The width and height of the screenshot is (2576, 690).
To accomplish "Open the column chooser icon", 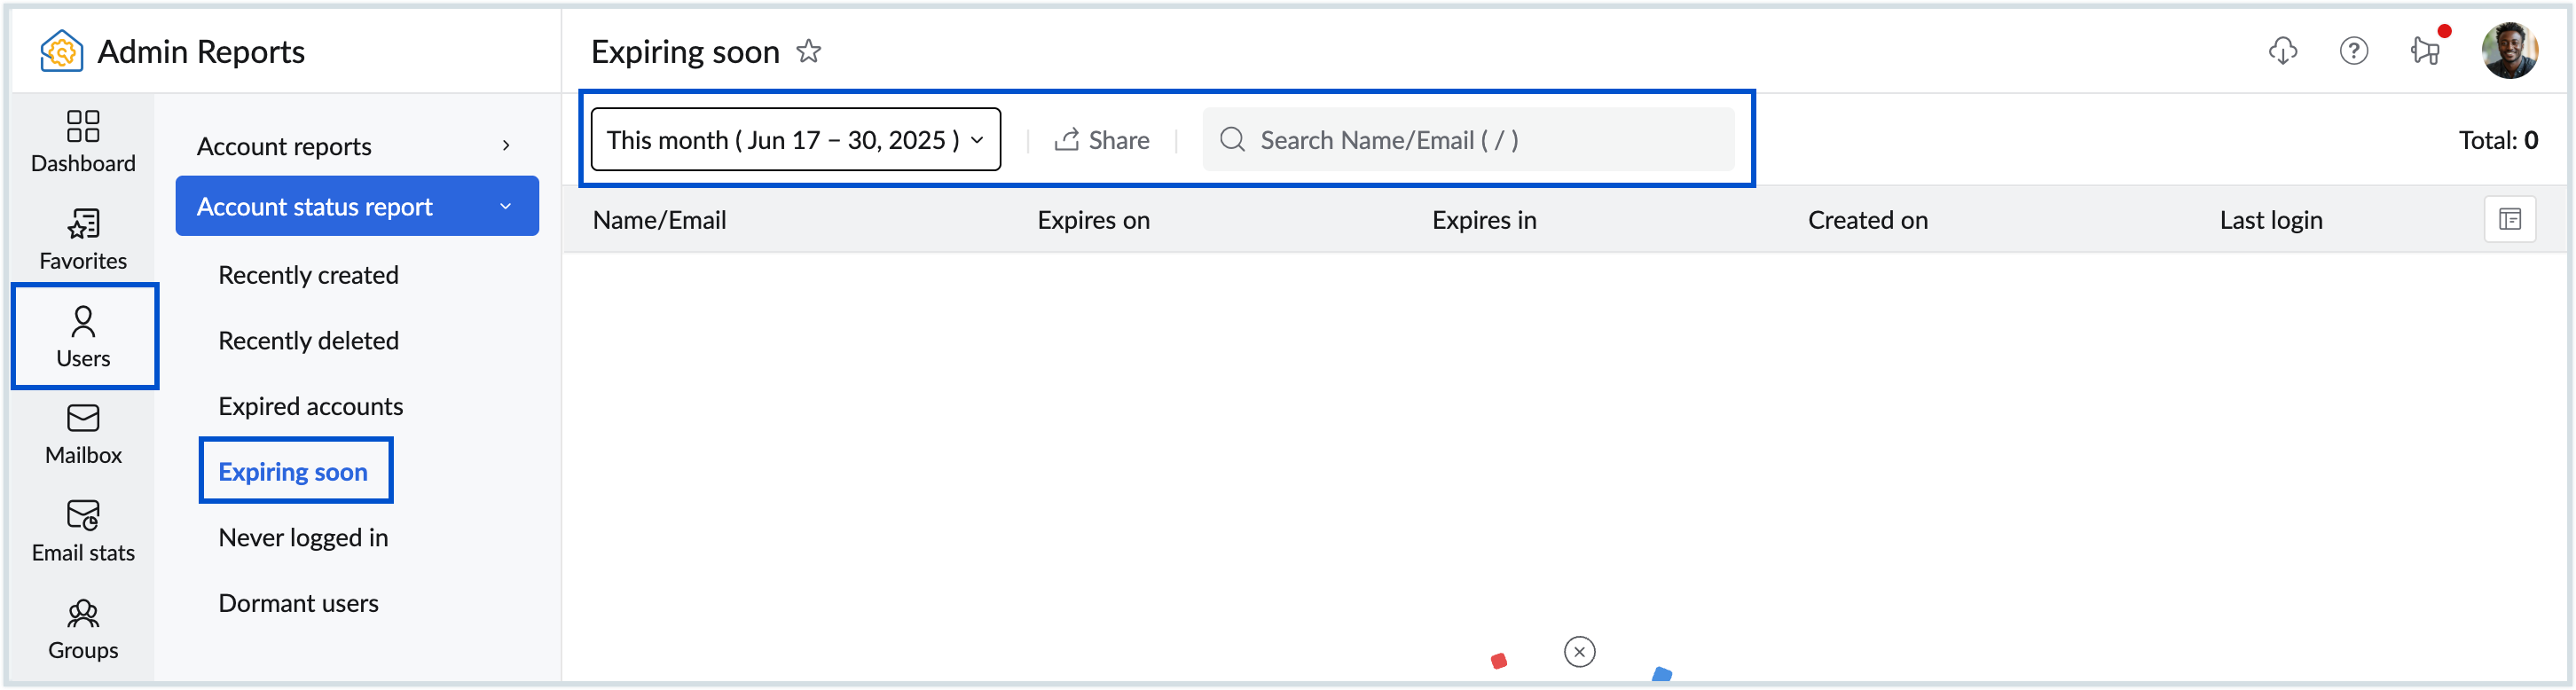I will click(2509, 219).
